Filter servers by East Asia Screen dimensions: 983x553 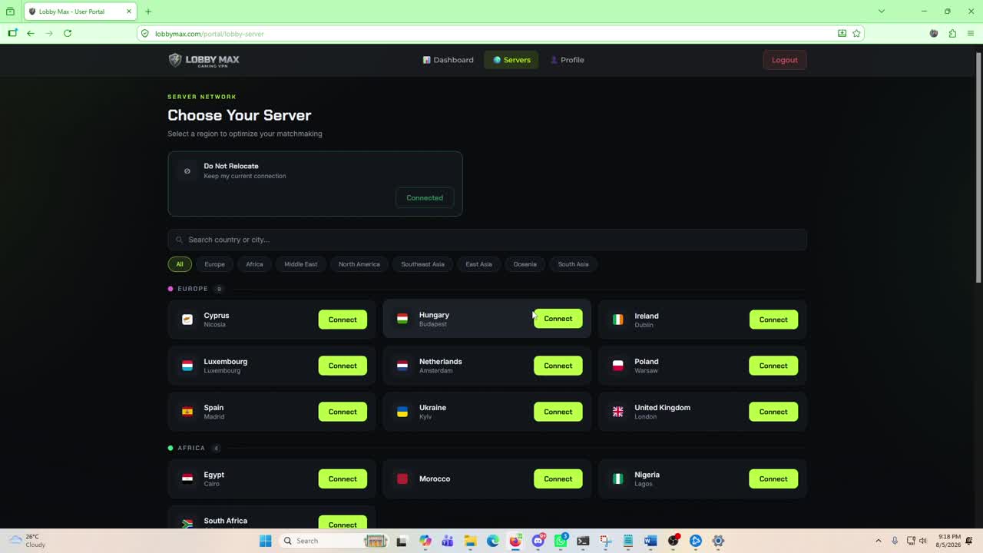(478, 264)
